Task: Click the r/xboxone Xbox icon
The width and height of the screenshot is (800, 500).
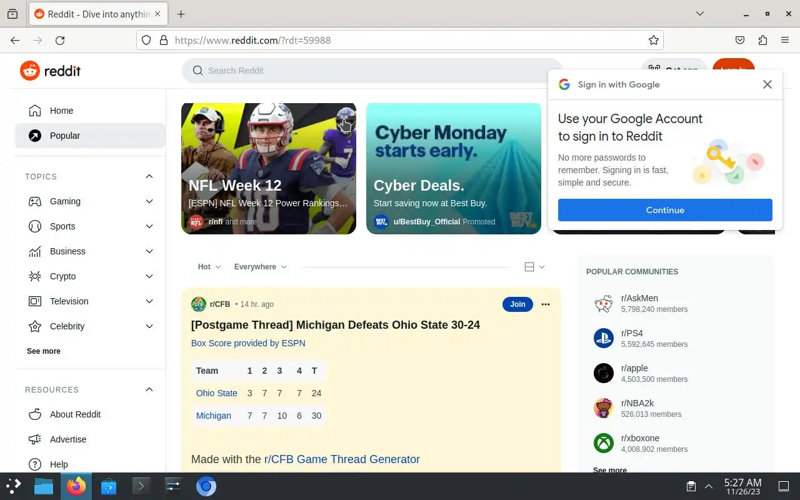Action: 604,443
